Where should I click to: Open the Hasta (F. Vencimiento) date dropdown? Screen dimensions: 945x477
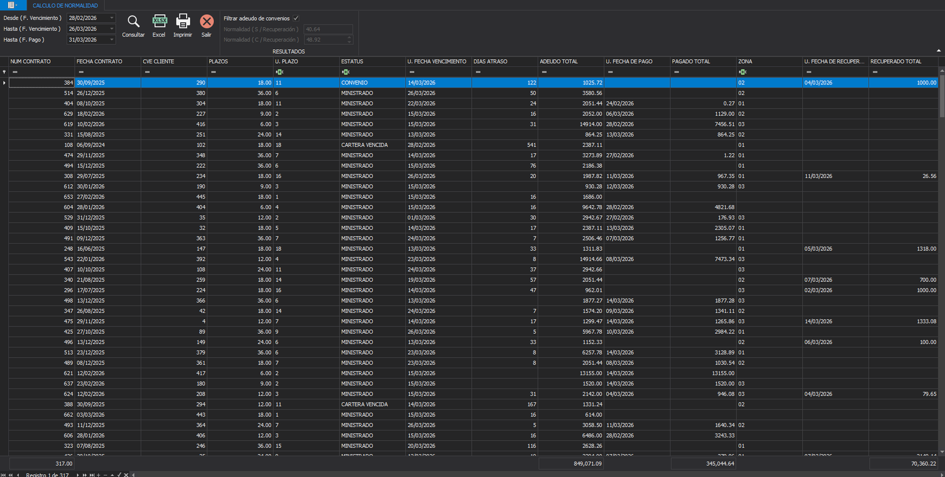coord(112,29)
